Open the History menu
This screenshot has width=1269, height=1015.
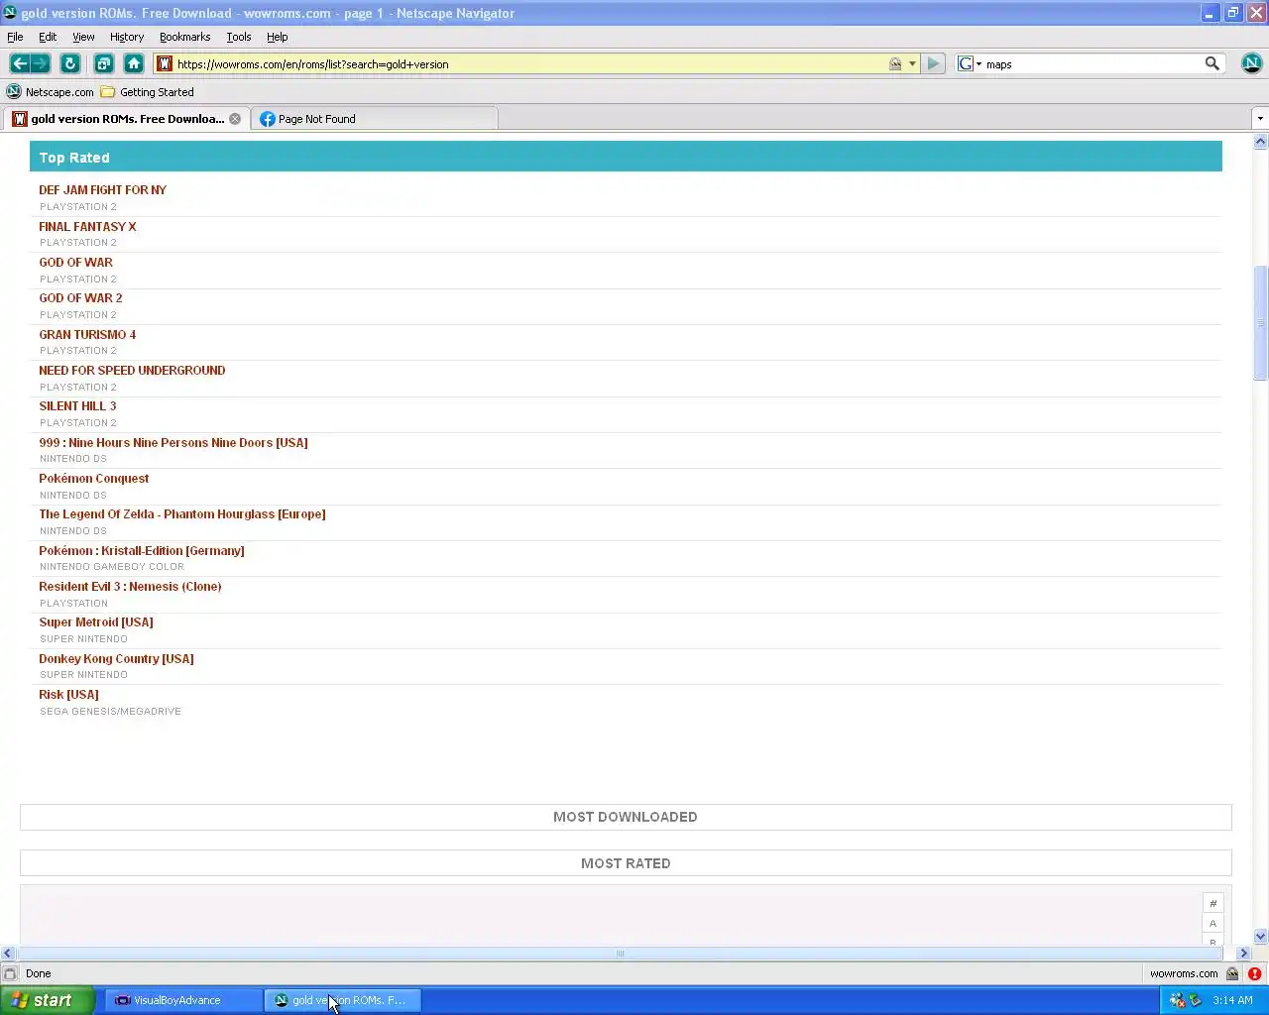(127, 37)
